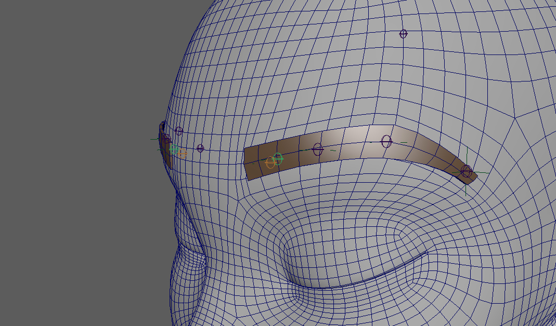The image size is (556, 326).
Task: Pick the purple locator nearest the large eyebrow's green control
Action: pyautogui.click(x=318, y=150)
